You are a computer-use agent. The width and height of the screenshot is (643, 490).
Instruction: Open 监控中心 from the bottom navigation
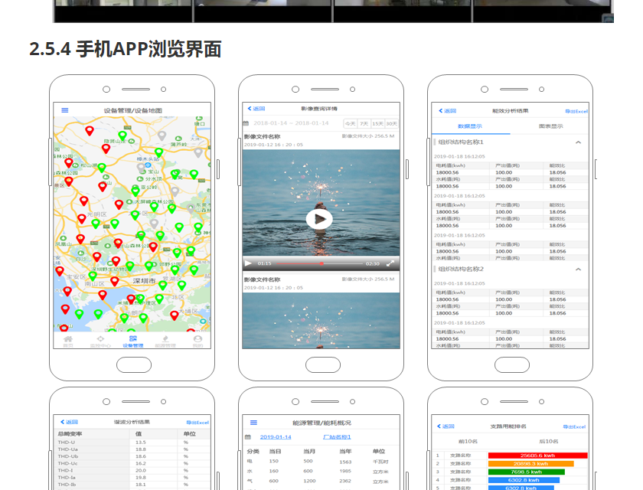[x=100, y=341]
